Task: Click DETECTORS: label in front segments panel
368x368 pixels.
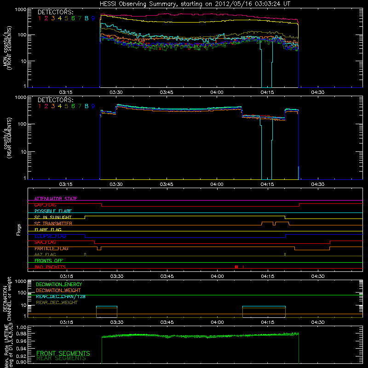Action: pos(55,12)
